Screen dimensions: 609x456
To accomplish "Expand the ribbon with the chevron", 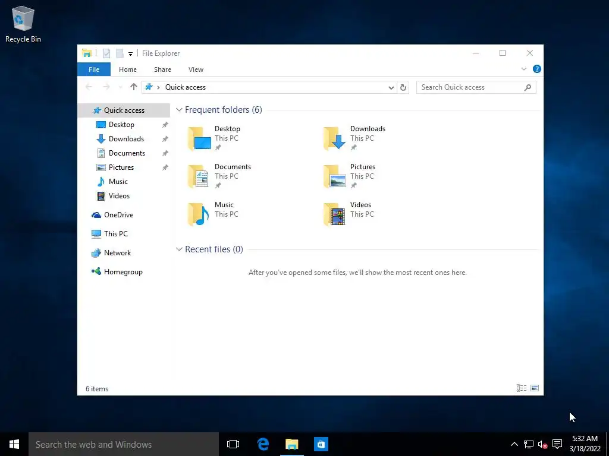I will [523, 69].
